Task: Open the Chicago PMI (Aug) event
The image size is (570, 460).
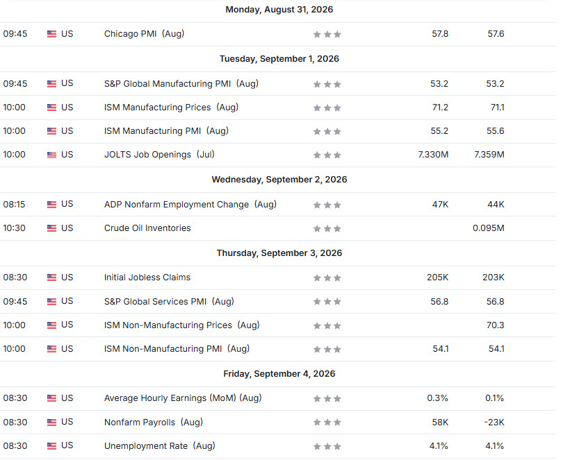Action: point(145,34)
